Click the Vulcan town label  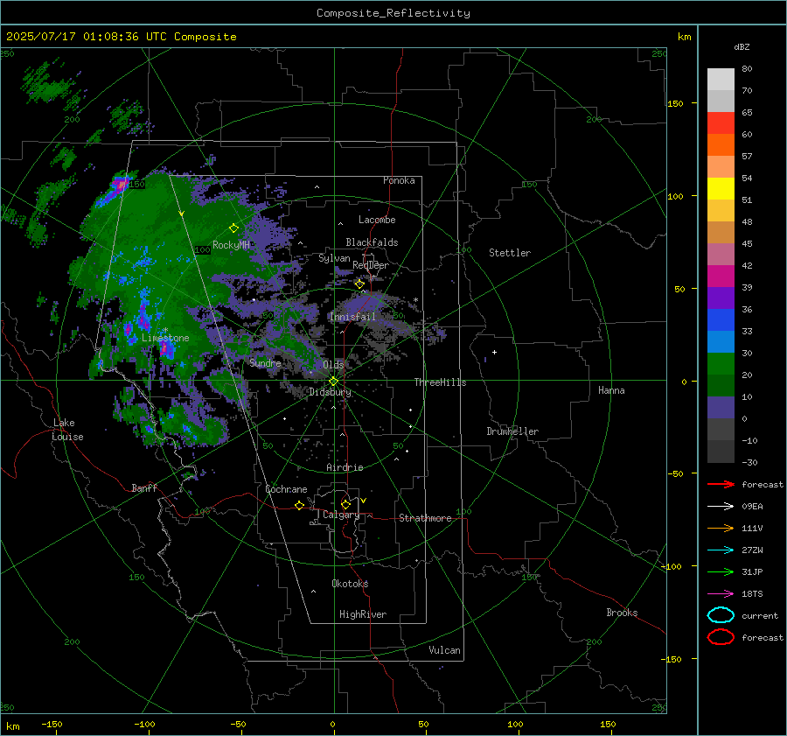tap(444, 650)
